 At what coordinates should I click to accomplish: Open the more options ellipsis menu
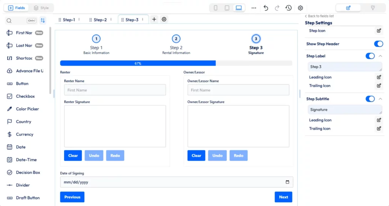[x=253, y=8]
